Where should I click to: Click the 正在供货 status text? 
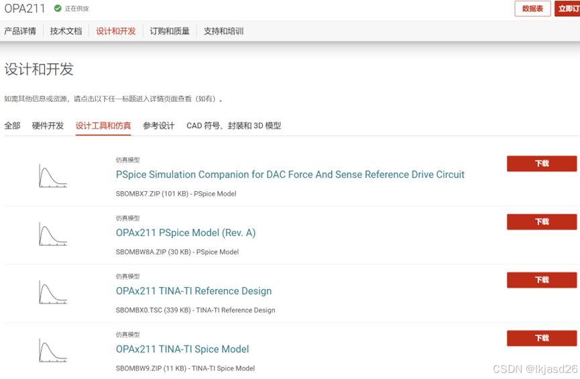[x=76, y=9]
